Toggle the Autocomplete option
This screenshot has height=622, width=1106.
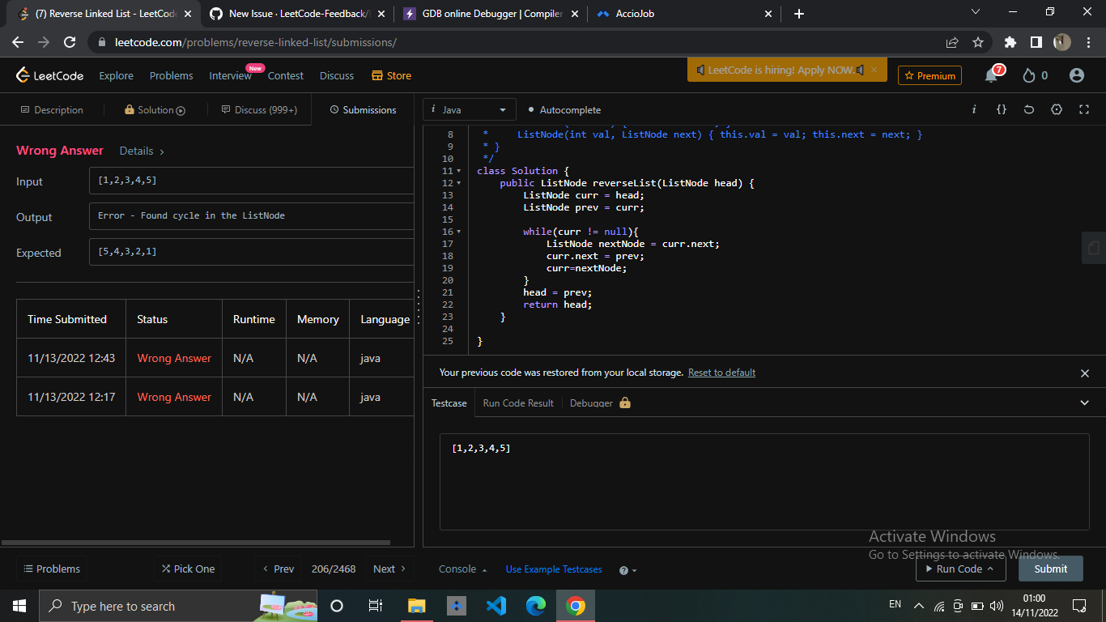pos(564,109)
